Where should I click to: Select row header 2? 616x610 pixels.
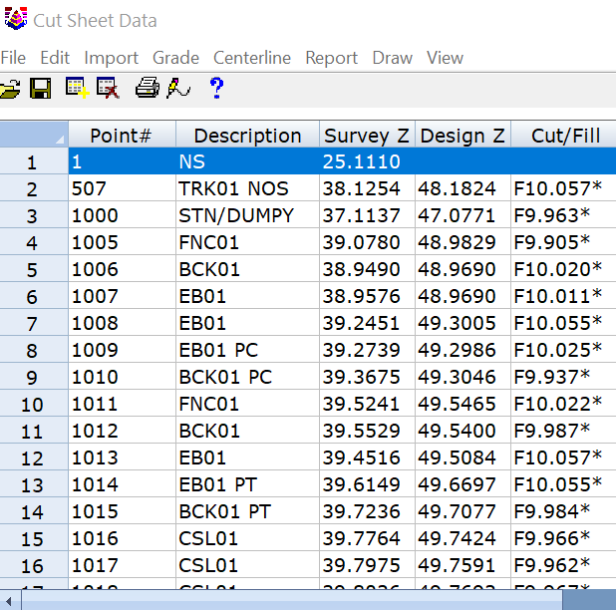pos(34,188)
